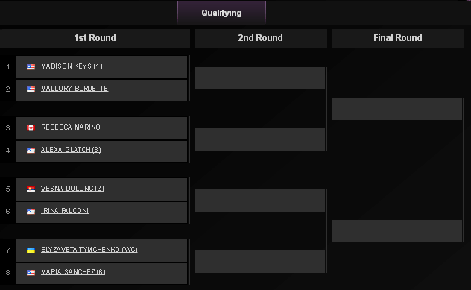Click the Serbian flag beside Vesna Dolonc
This screenshot has width=471, height=290.
[31, 189]
